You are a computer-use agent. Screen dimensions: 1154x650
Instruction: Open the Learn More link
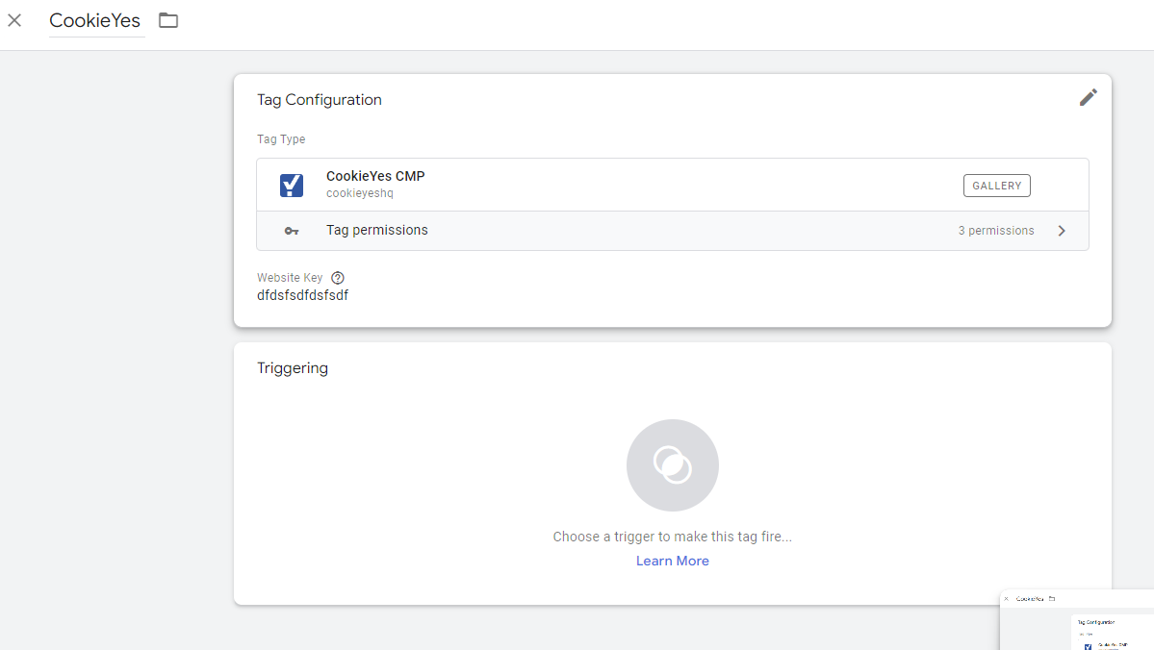pyautogui.click(x=673, y=561)
